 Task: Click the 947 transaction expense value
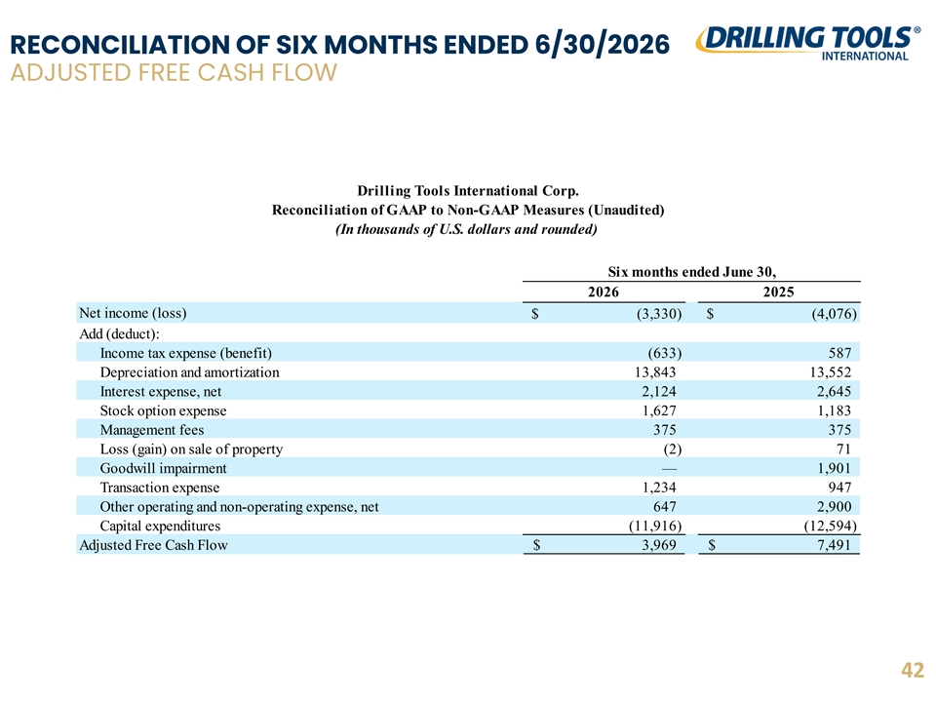click(x=839, y=487)
